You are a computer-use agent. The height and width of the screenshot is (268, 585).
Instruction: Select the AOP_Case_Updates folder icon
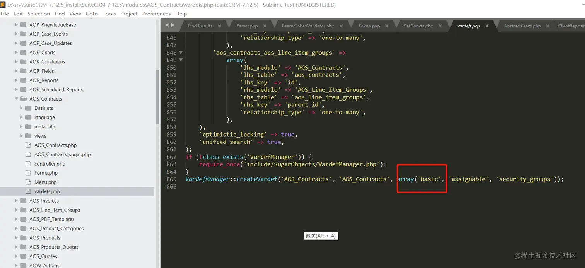click(x=23, y=43)
